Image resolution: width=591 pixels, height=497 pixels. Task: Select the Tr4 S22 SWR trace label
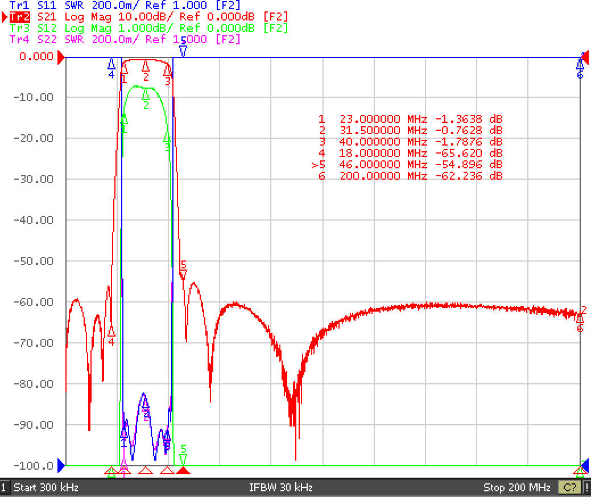click(x=125, y=39)
